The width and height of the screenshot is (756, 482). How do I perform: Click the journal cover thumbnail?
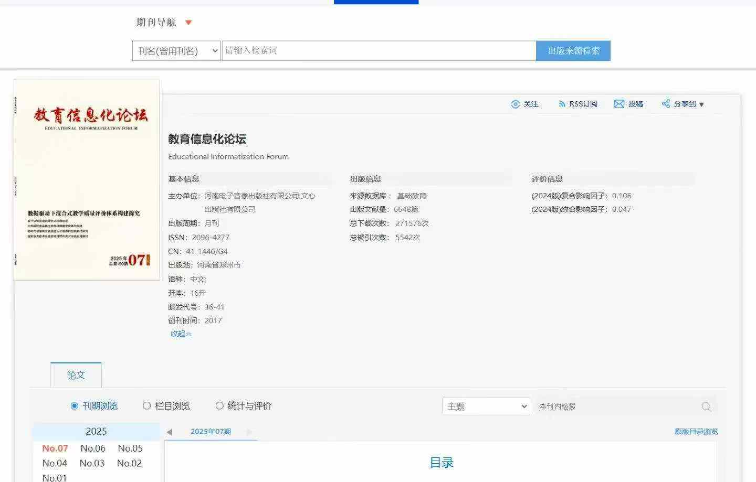87,179
